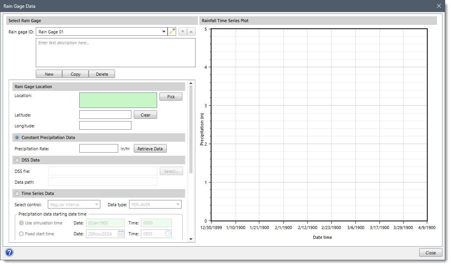Click the description text box
This screenshot has height=266, width=451.
[x=115, y=53]
